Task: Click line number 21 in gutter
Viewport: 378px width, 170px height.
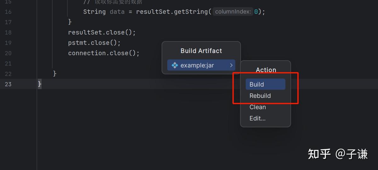Action: (8, 63)
